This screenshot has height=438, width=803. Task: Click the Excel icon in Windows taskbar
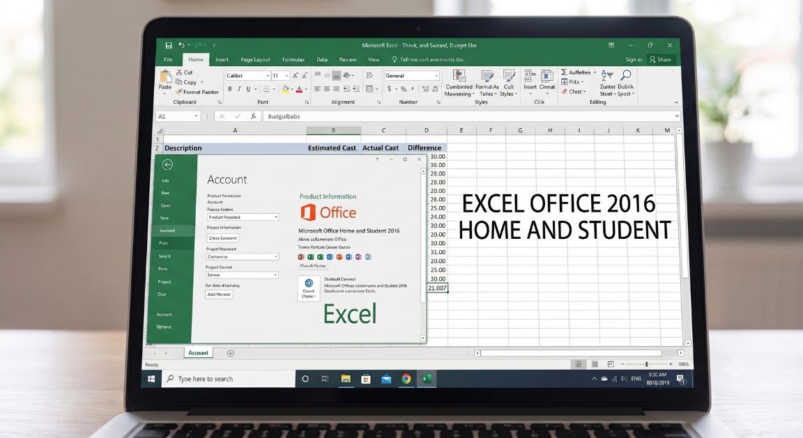coord(427,379)
